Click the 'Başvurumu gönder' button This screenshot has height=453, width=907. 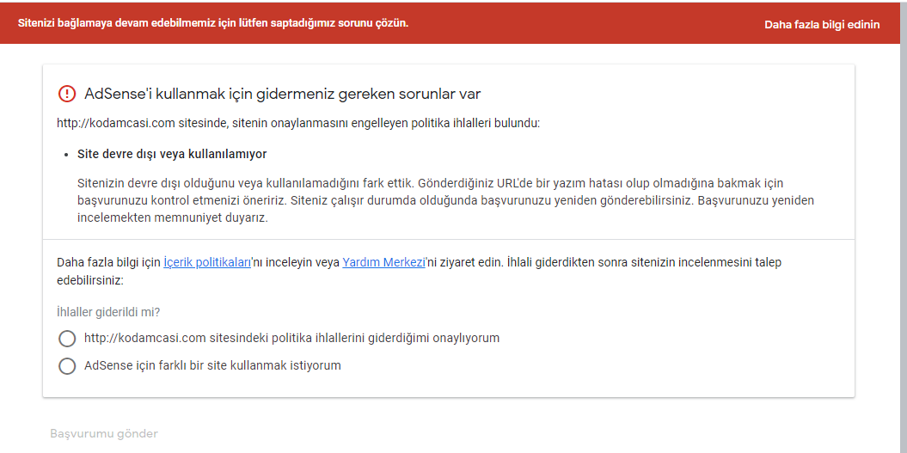[103, 434]
